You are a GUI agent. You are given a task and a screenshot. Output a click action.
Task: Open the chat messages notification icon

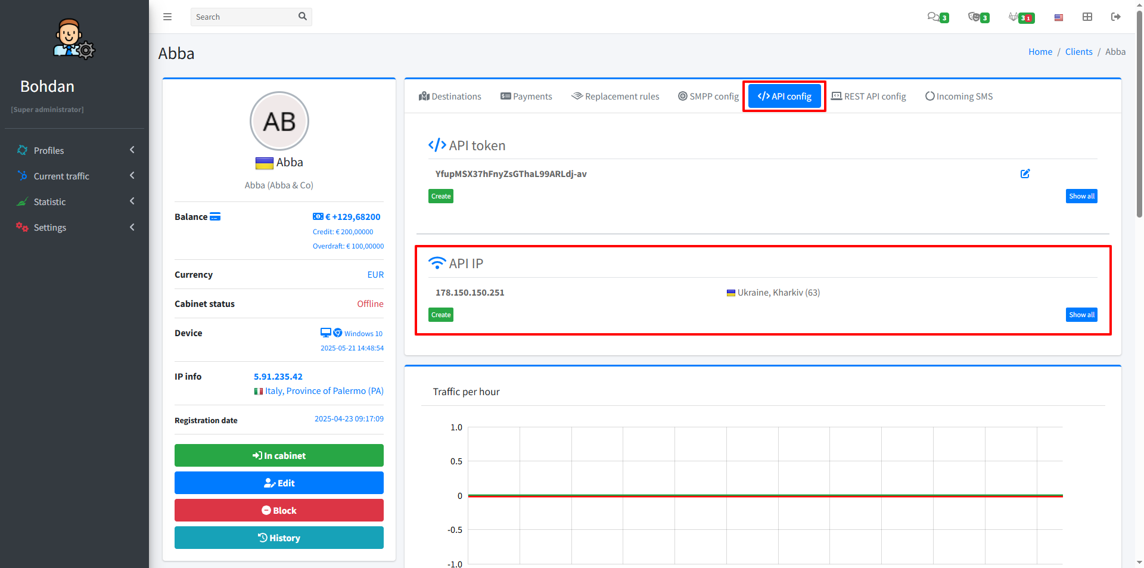937,17
